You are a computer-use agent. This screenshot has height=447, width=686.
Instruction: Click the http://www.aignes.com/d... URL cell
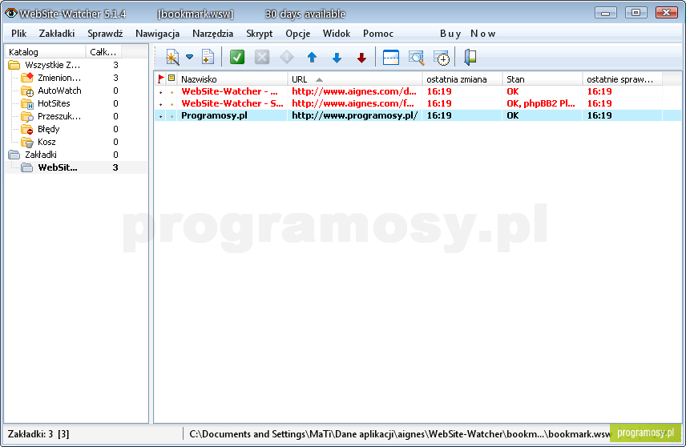tap(354, 91)
